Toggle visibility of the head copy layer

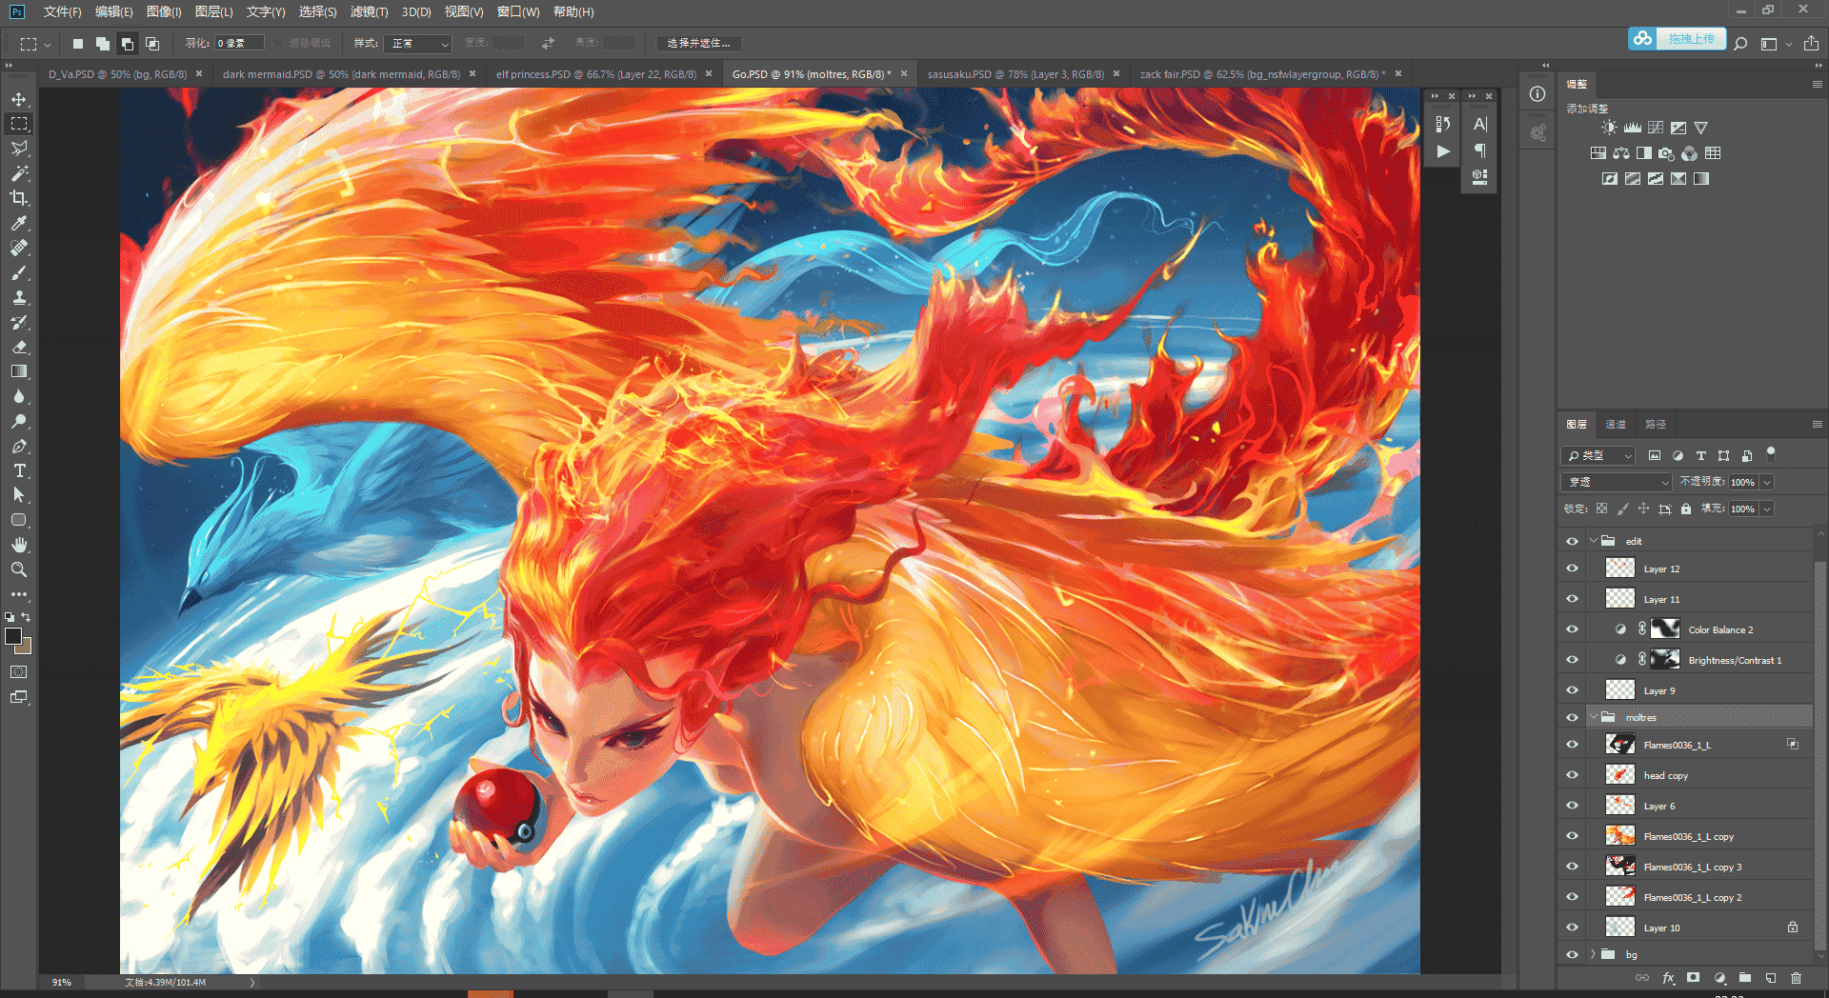(x=1572, y=775)
